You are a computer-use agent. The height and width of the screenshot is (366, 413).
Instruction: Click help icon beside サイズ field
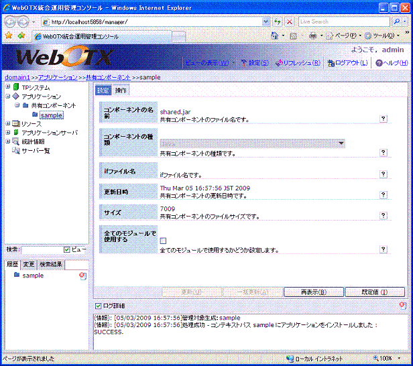[383, 217]
